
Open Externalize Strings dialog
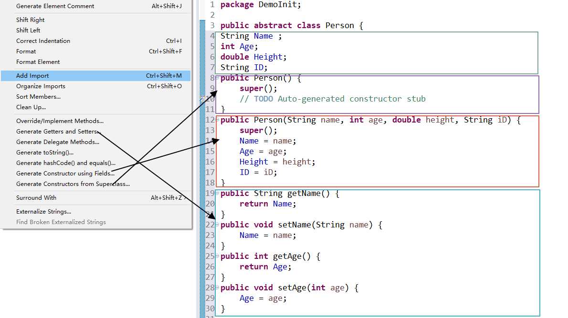(x=43, y=212)
